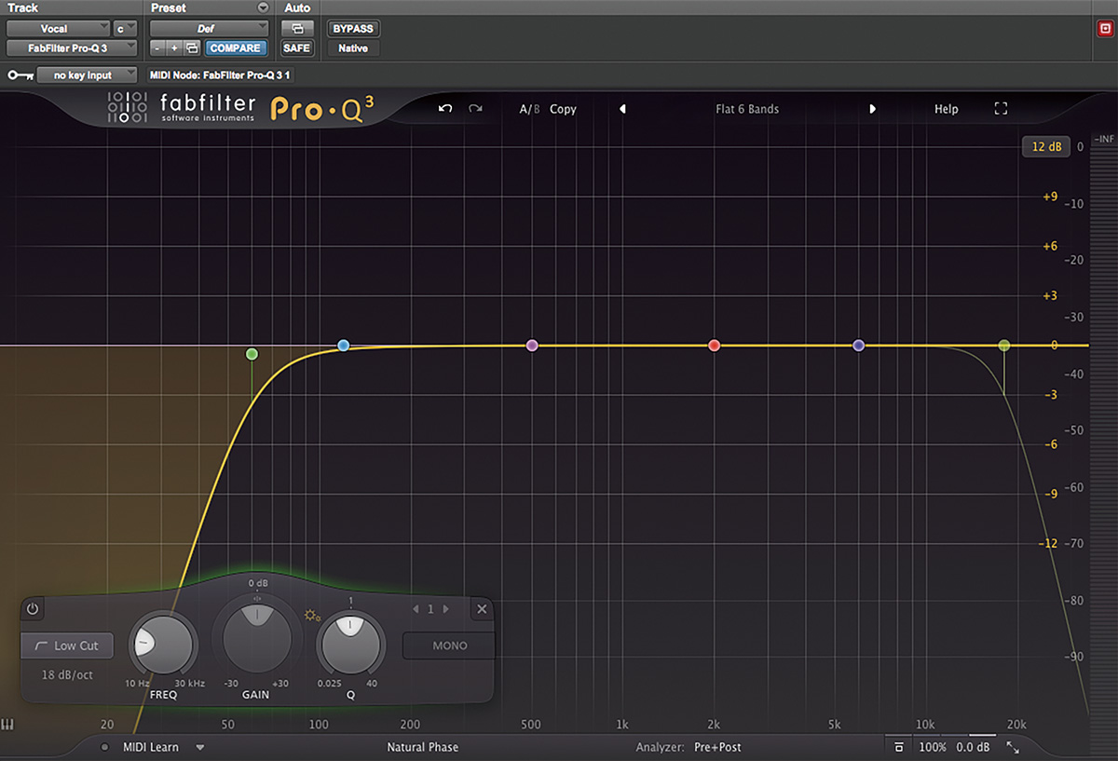Open the Pre+Post analyzer menu
Viewport: 1118px width, 761px height.
717,747
